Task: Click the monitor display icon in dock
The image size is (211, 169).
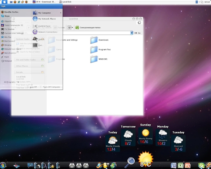Action: pos(30,165)
